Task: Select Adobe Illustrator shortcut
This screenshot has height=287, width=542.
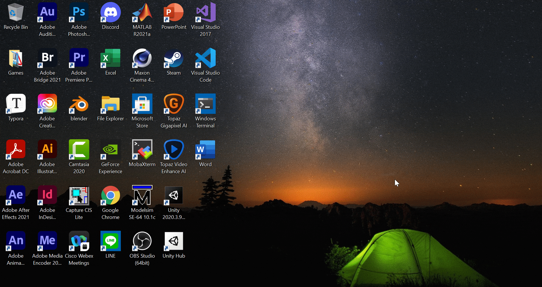Action: [x=47, y=150]
